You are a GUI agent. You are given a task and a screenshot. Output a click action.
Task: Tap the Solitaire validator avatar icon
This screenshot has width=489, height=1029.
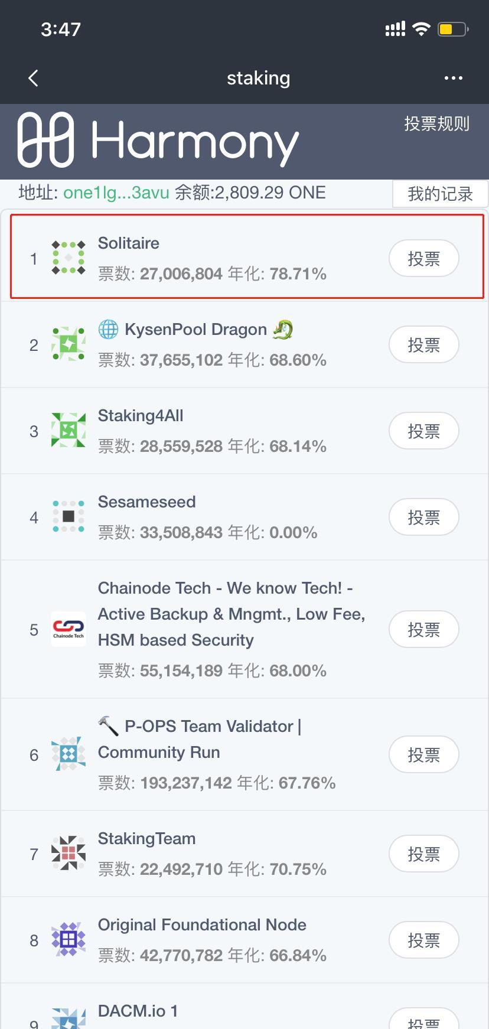point(69,258)
